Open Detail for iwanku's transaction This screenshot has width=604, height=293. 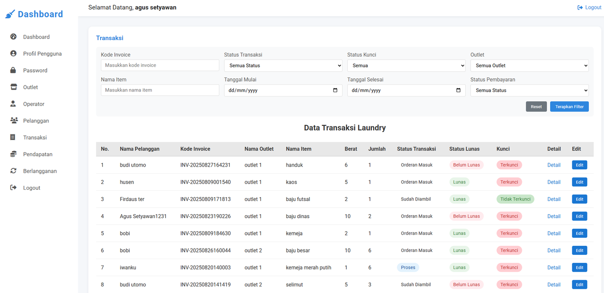coord(554,268)
